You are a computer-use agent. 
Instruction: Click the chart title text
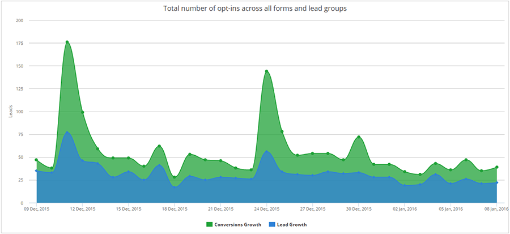[255, 8]
